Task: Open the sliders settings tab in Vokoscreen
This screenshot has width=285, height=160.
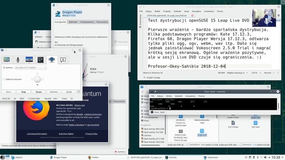Action: click(x=41, y=60)
